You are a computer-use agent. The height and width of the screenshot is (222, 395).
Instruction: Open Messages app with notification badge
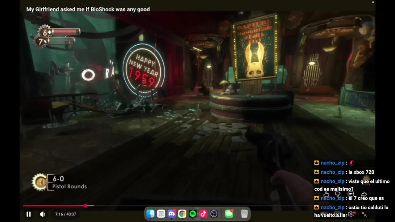tap(229, 214)
